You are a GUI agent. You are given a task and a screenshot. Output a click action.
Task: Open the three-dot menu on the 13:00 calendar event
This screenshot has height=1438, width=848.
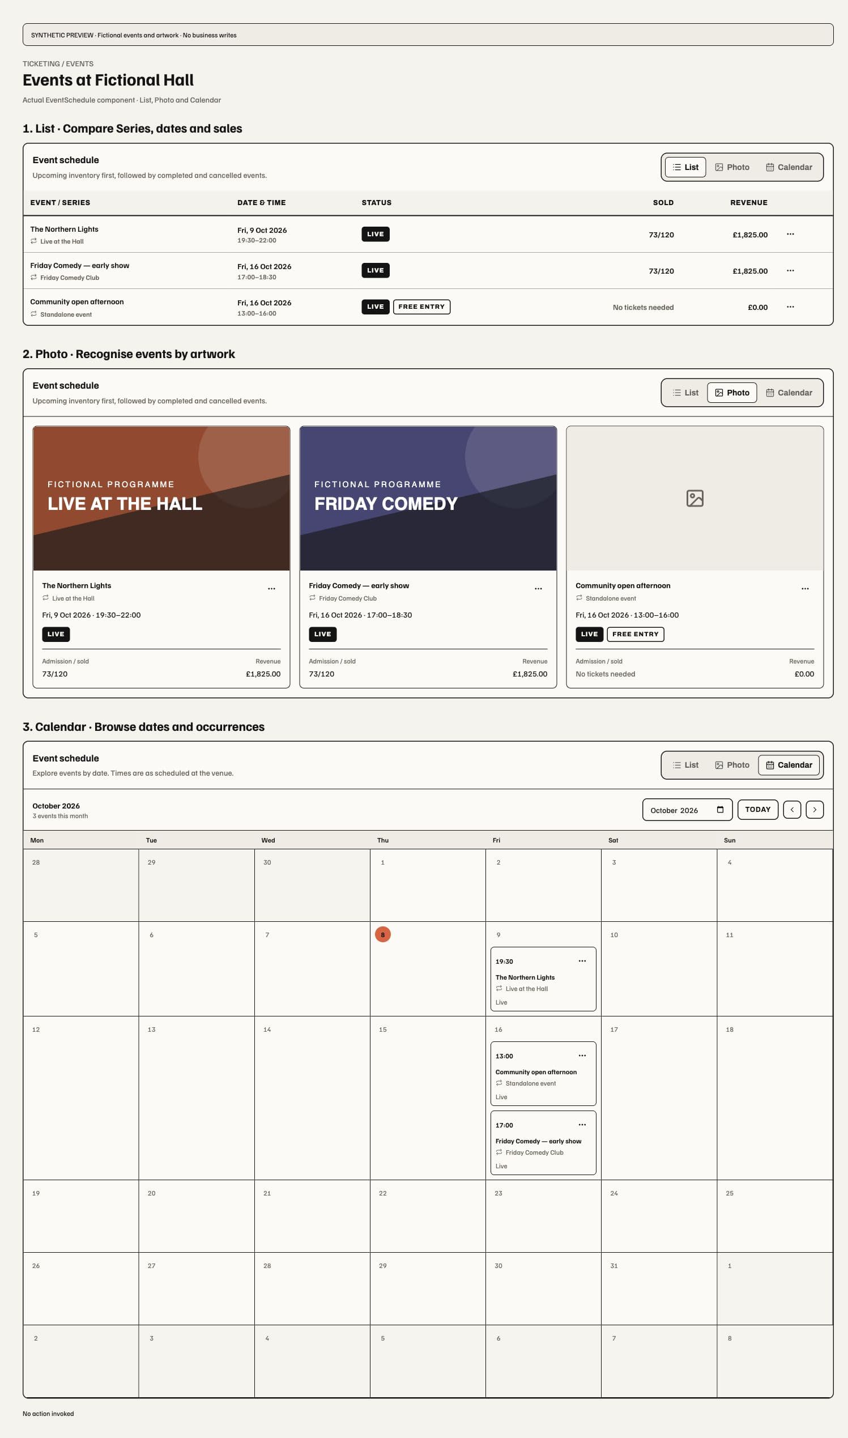coord(582,1056)
